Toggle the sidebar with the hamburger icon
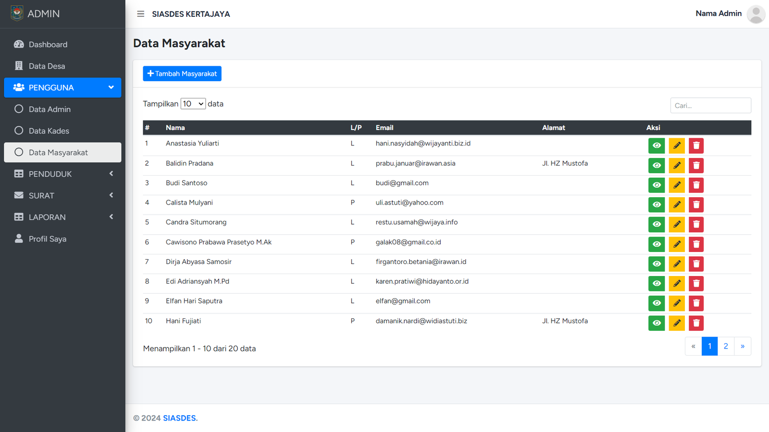The height and width of the screenshot is (432, 769). [x=140, y=14]
